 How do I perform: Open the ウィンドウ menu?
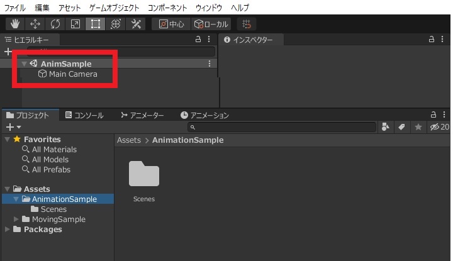209,8
